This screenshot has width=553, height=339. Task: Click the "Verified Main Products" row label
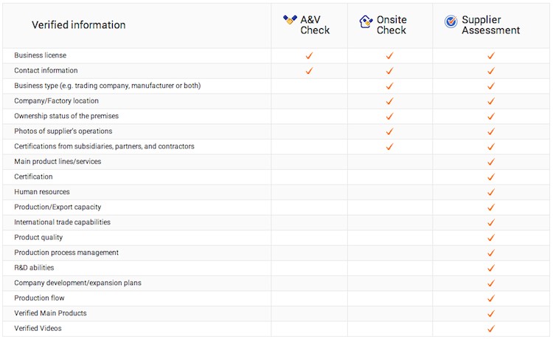tap(50, 313)
